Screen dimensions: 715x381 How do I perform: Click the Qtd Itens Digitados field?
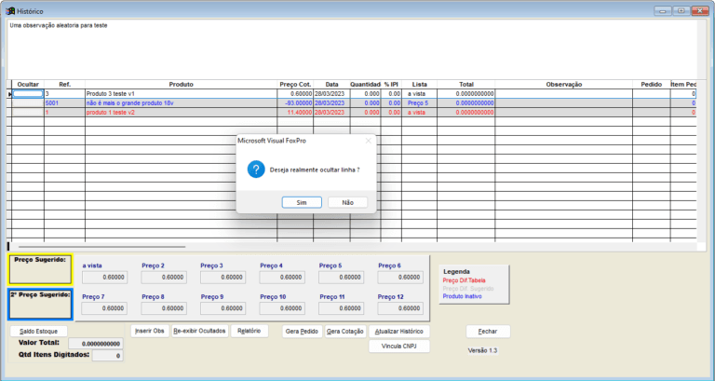(108, 356)
